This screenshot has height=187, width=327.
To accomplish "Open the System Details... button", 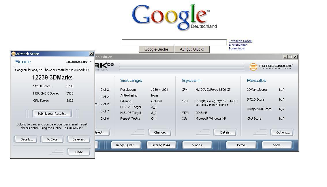I will click(226, 132).
